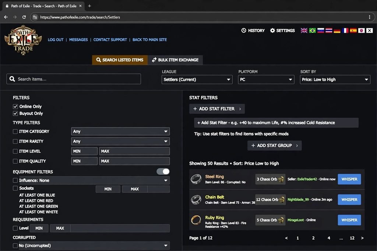Screen dimensions: 377x251
Task: Enable the Item Level checkbox
Action: pos(15,151)
